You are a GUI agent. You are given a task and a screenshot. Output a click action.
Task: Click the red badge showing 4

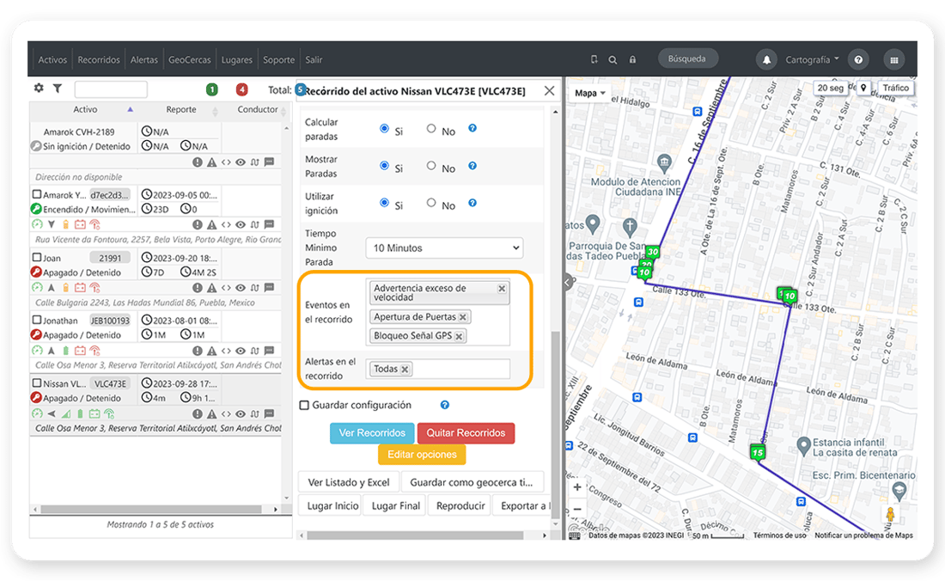click(241, 89)
